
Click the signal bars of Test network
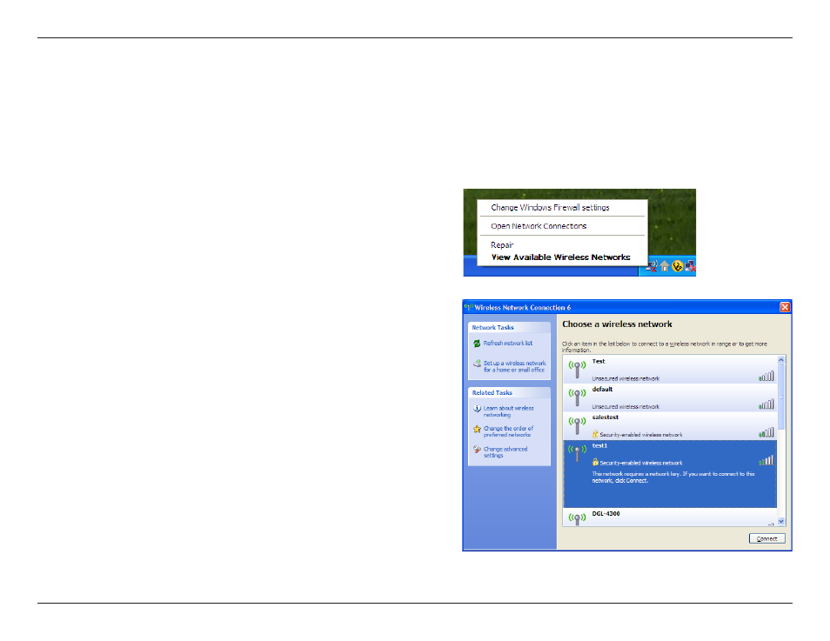coord(766,377)
